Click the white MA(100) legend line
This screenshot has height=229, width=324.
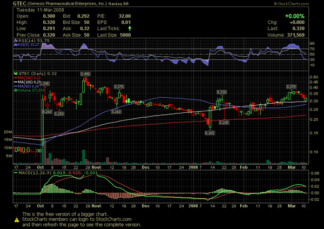coord(16,82)
